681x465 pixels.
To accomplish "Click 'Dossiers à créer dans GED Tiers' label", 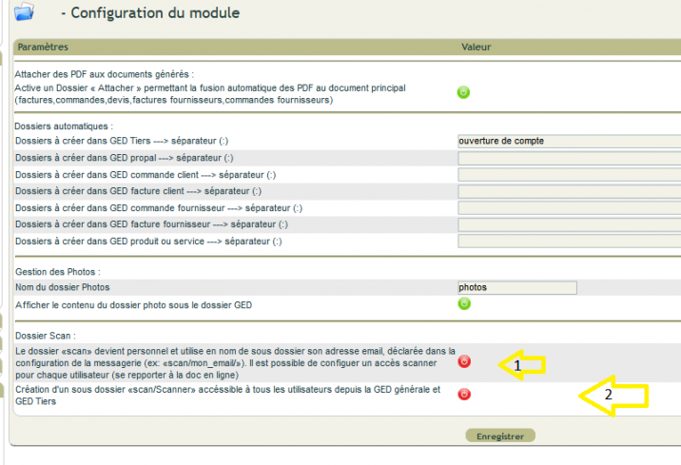I will [122, 141].
